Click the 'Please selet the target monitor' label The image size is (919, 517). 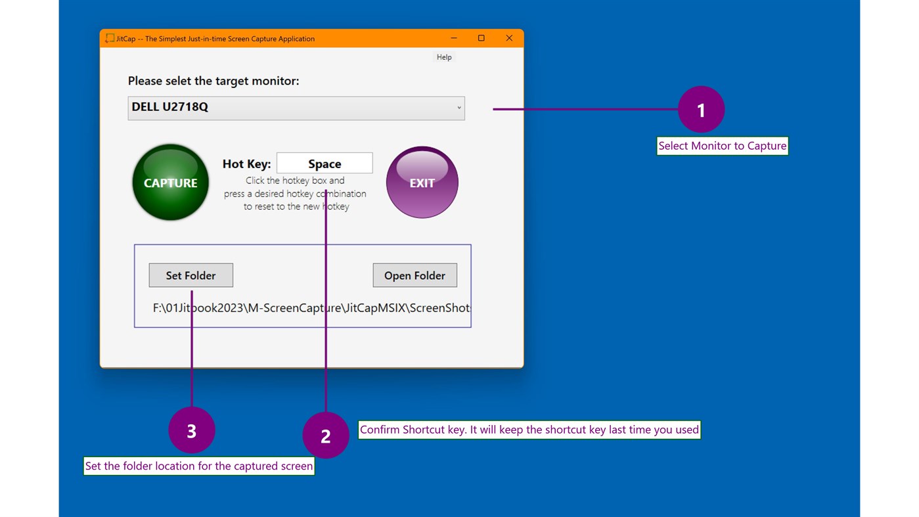213,81
